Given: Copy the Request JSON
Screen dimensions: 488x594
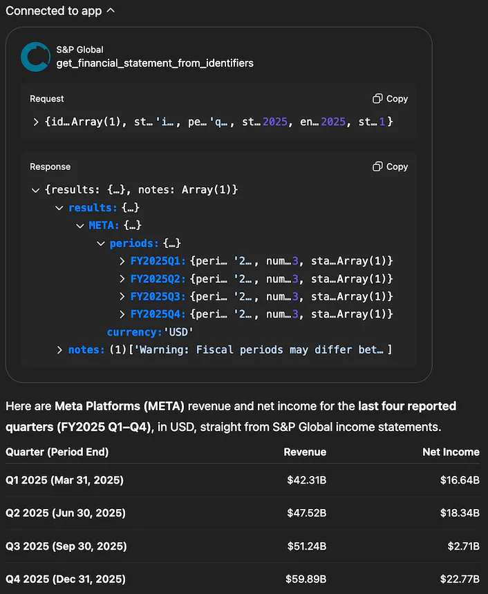Looking at the screenshot, I should click(390, 99).
